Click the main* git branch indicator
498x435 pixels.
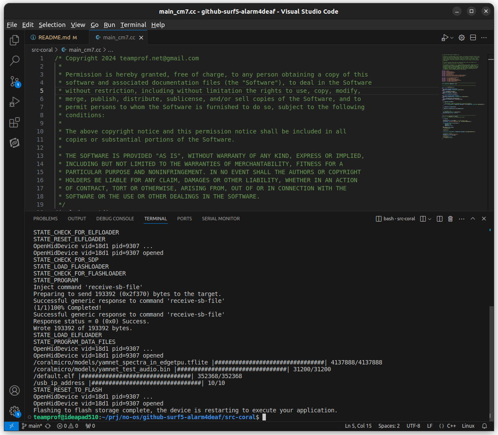pos(32,426)
